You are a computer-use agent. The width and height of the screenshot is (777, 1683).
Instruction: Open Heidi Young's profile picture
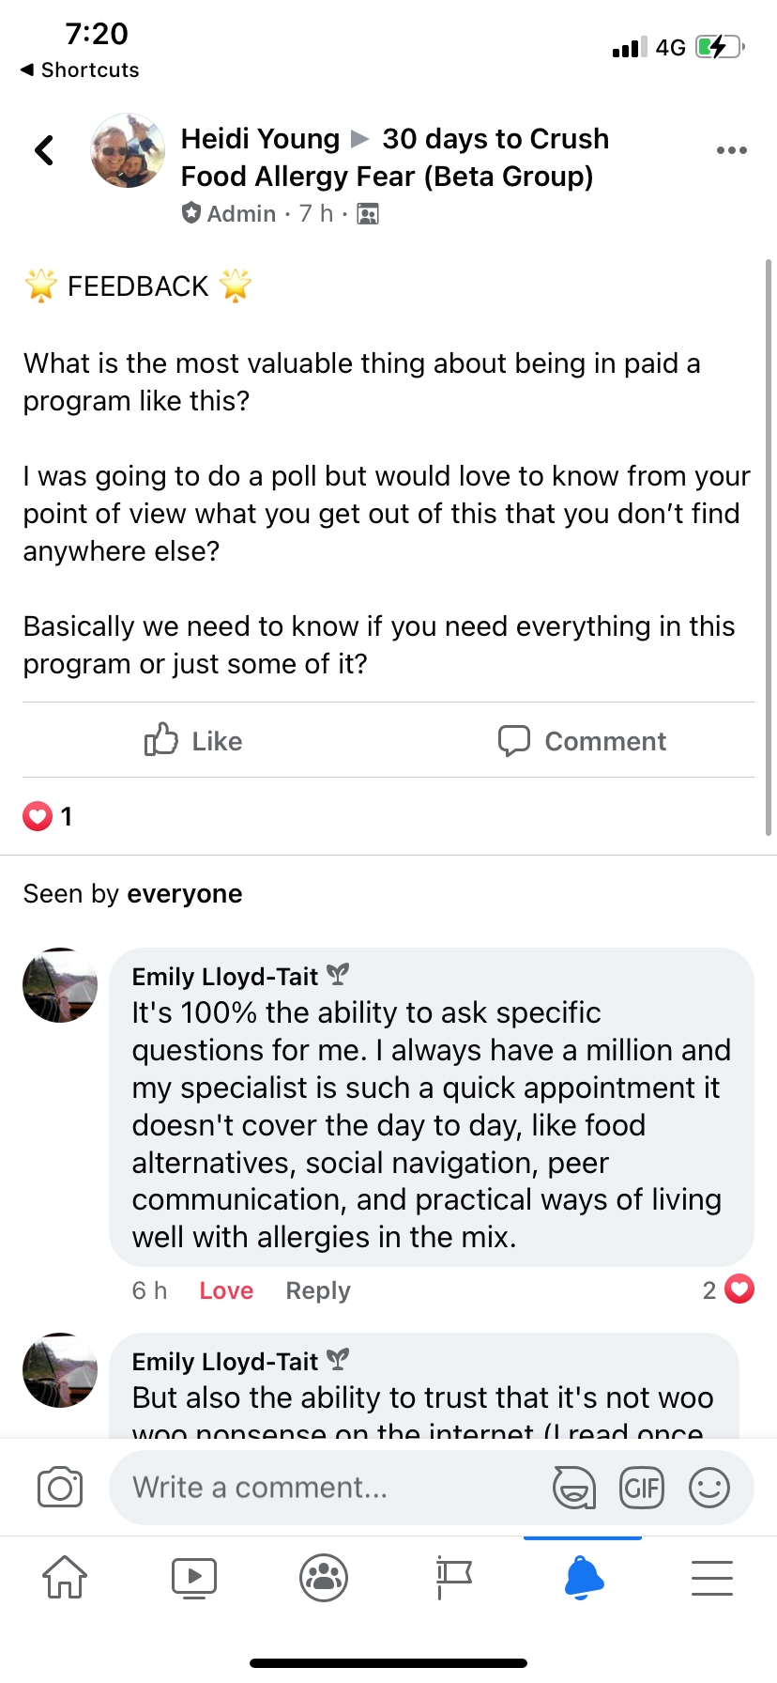click(x=128, y=151)
